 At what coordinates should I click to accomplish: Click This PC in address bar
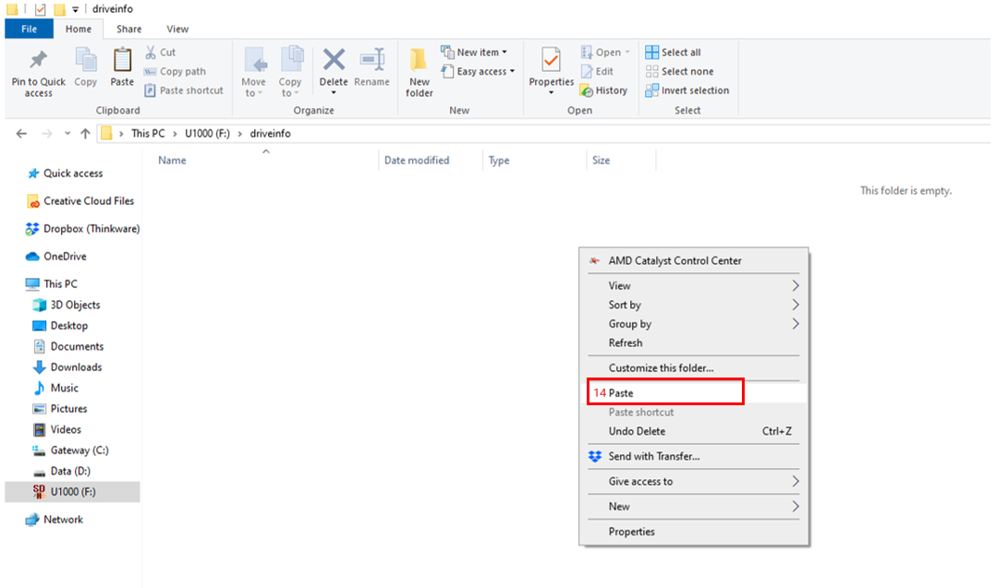148,133
